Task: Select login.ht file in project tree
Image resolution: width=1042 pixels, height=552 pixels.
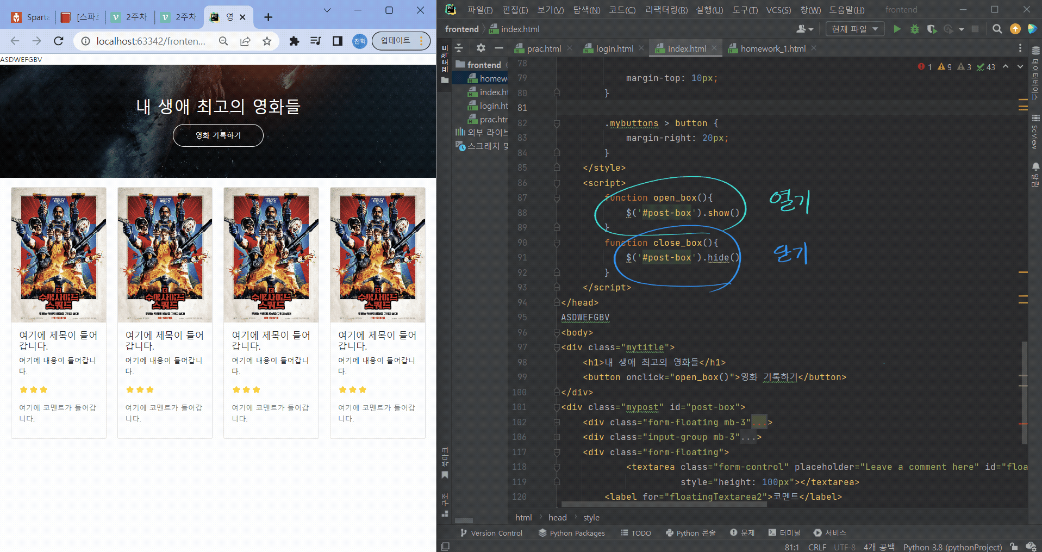Action: [x=488, y=106]
